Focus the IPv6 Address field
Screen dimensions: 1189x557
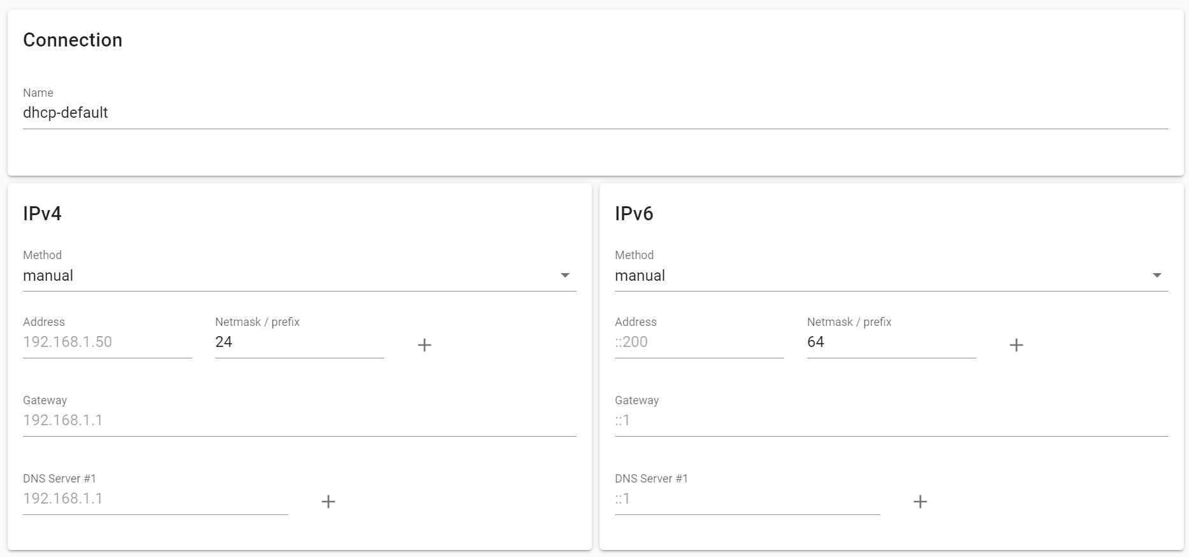pos(699,342)
